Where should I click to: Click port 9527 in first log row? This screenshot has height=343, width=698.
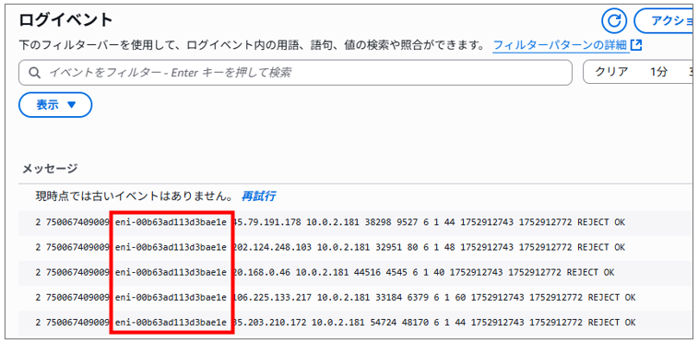click(407, 222)
